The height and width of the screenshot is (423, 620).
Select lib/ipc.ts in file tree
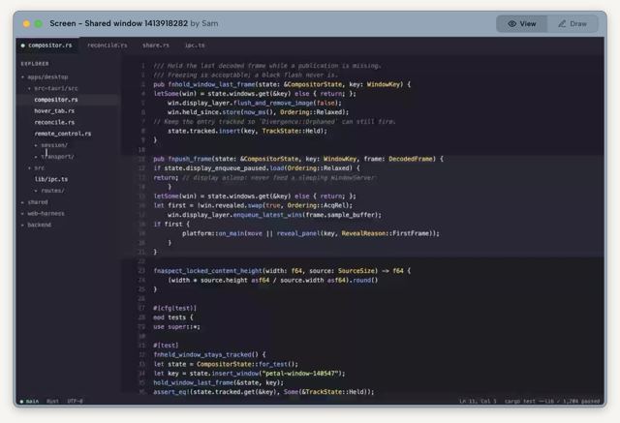[x=51, y=179]
